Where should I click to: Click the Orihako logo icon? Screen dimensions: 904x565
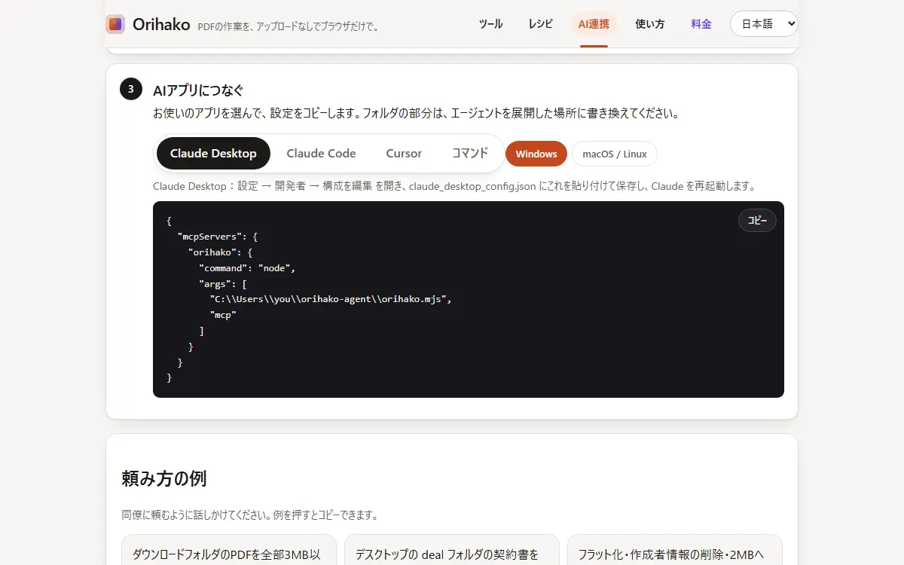[x=115, y=24]
